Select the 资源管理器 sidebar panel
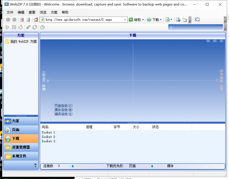 (20, 147)
